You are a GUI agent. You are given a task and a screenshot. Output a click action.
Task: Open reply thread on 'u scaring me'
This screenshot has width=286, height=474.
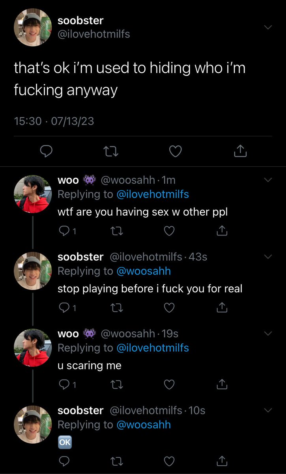click(x=67, y=384)
